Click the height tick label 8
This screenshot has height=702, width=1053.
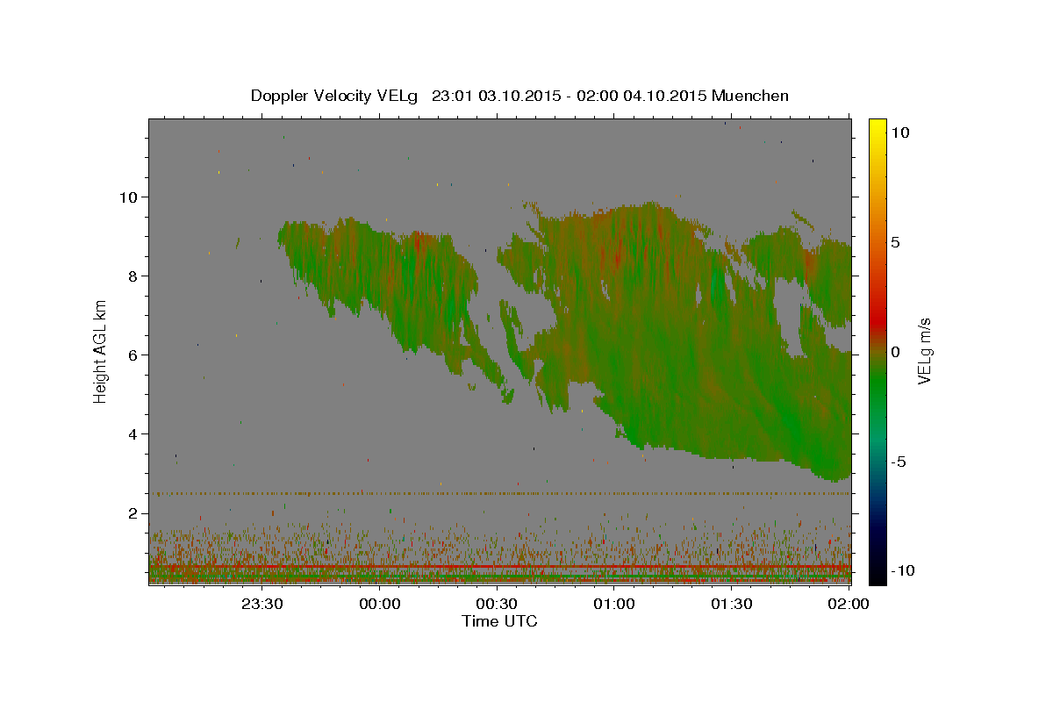coord(133,276)
